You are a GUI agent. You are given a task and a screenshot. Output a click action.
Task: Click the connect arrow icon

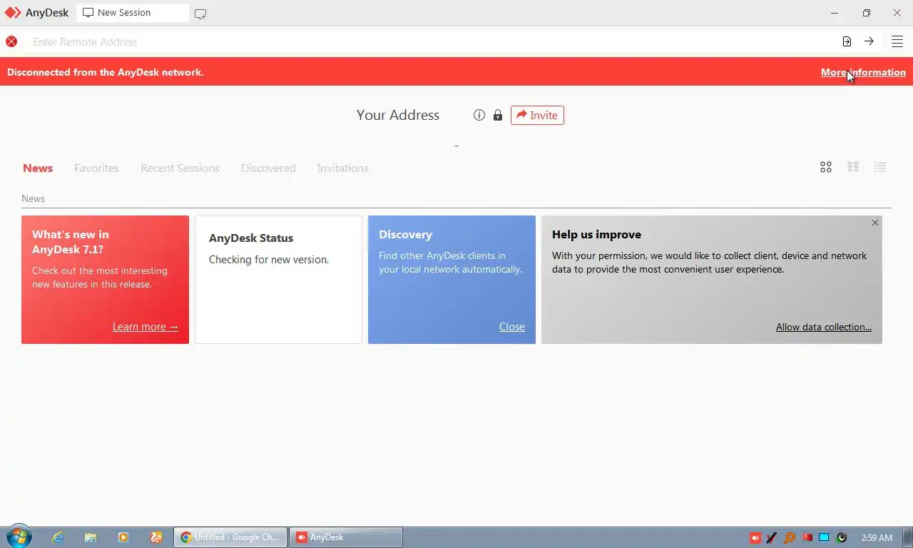tap(869, 41)
